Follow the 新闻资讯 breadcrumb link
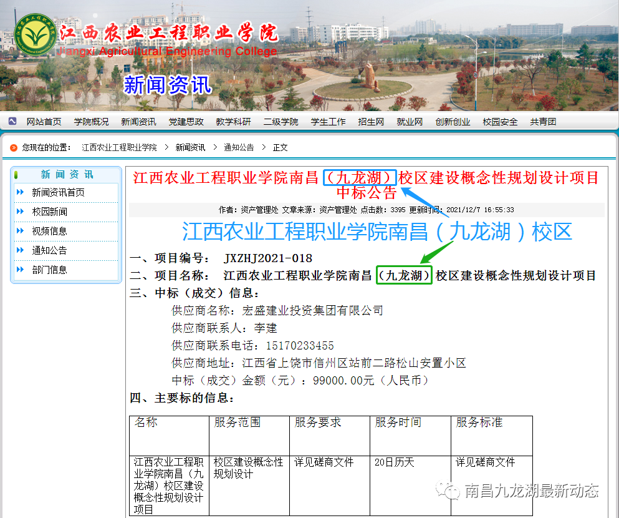This screenshot has height=518, width=619. pyautogui.click(x=190, y=148)
